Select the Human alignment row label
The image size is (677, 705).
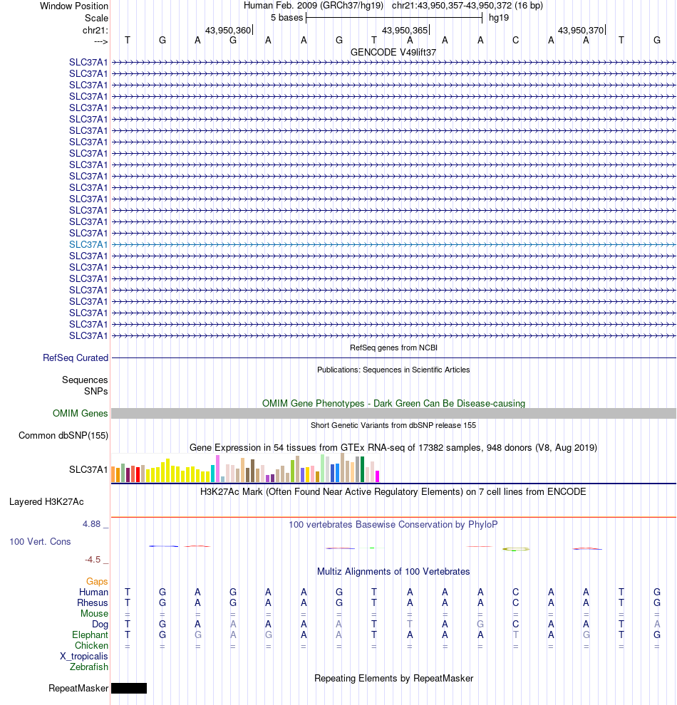93,592
